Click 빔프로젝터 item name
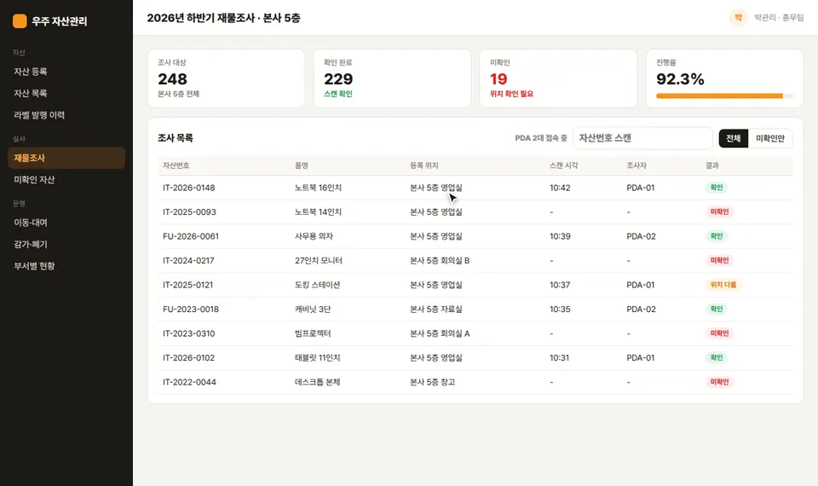This screenshot has width=818, height=486. 313,333
